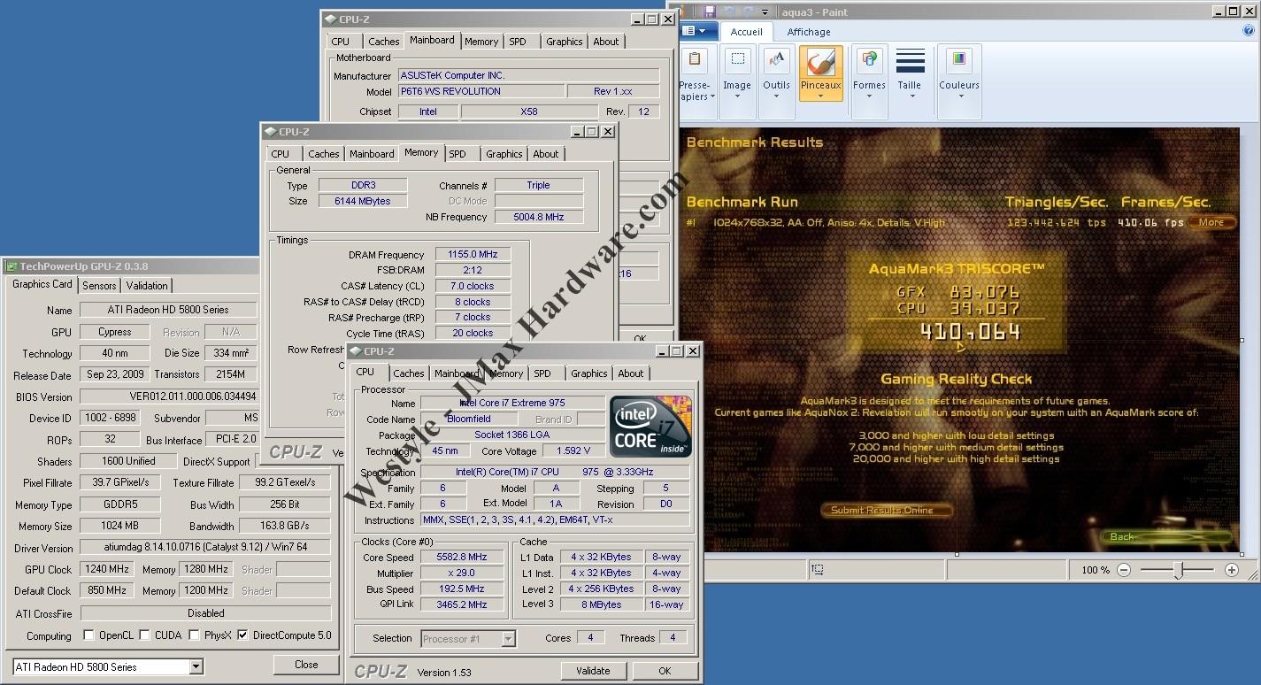
Task: Click the title icon of the CPU-Z Mainboard window
Action: (x=330, y=19)
